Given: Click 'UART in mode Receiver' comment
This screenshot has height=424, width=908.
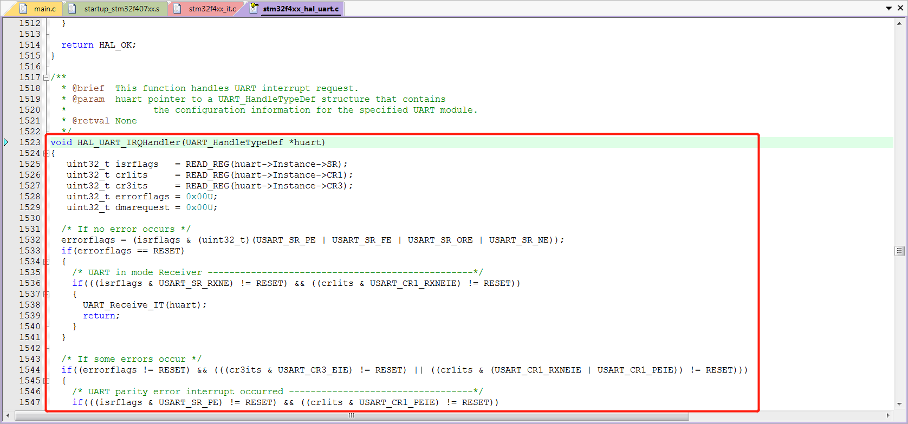Looking at the screenshot, I should tap(277, 272).
